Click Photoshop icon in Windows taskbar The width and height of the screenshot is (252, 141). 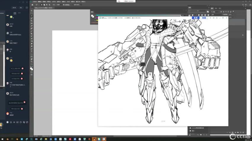pyautogui.click(x=31, y=139)
